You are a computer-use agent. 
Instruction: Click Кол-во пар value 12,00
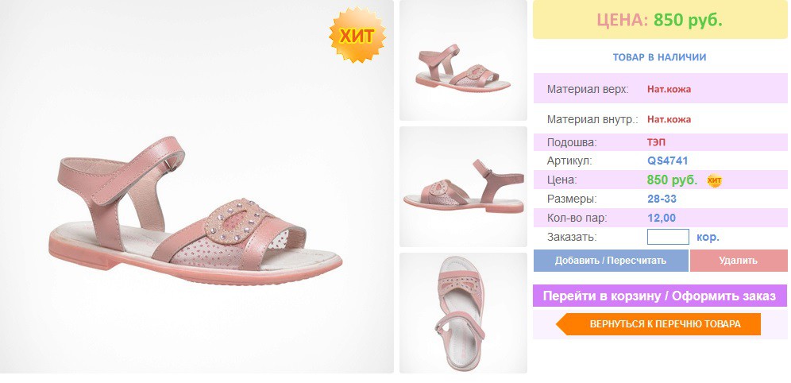coord(662,218)
